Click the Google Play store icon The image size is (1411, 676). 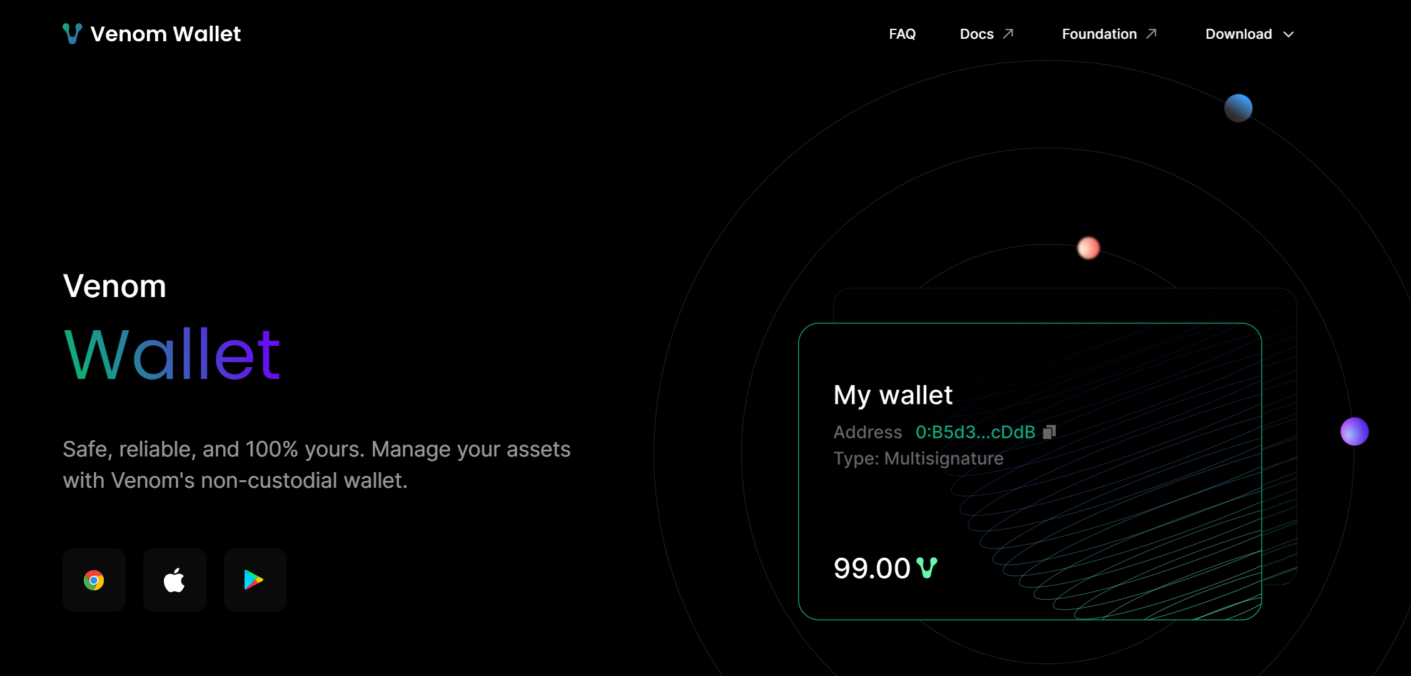click(x=255, y=580)
